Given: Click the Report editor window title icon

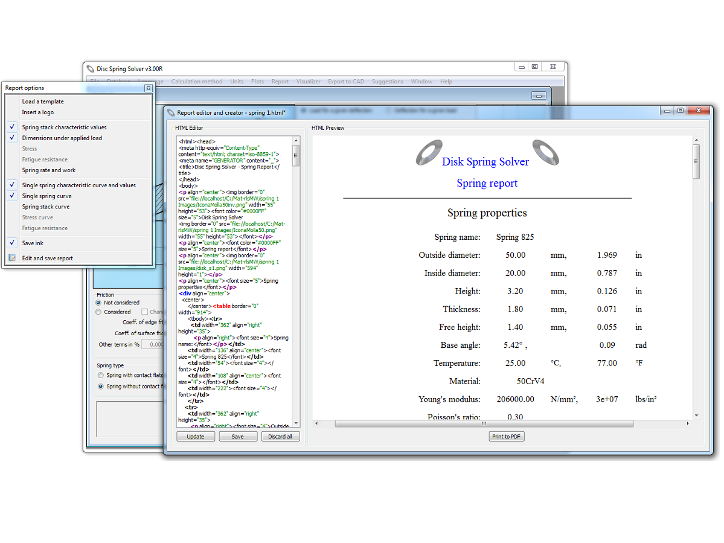Looking at the screenshot, I should pos(171,113).
